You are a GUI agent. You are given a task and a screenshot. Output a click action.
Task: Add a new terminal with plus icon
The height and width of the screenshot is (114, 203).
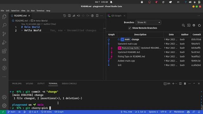tap(173, 84)
